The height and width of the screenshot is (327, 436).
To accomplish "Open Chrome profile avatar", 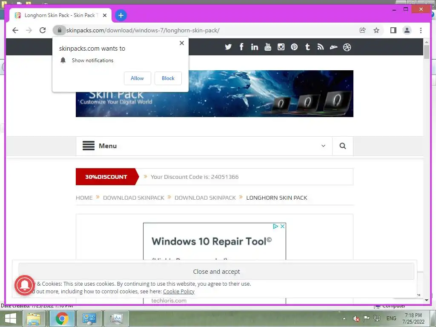I will 407,30.
